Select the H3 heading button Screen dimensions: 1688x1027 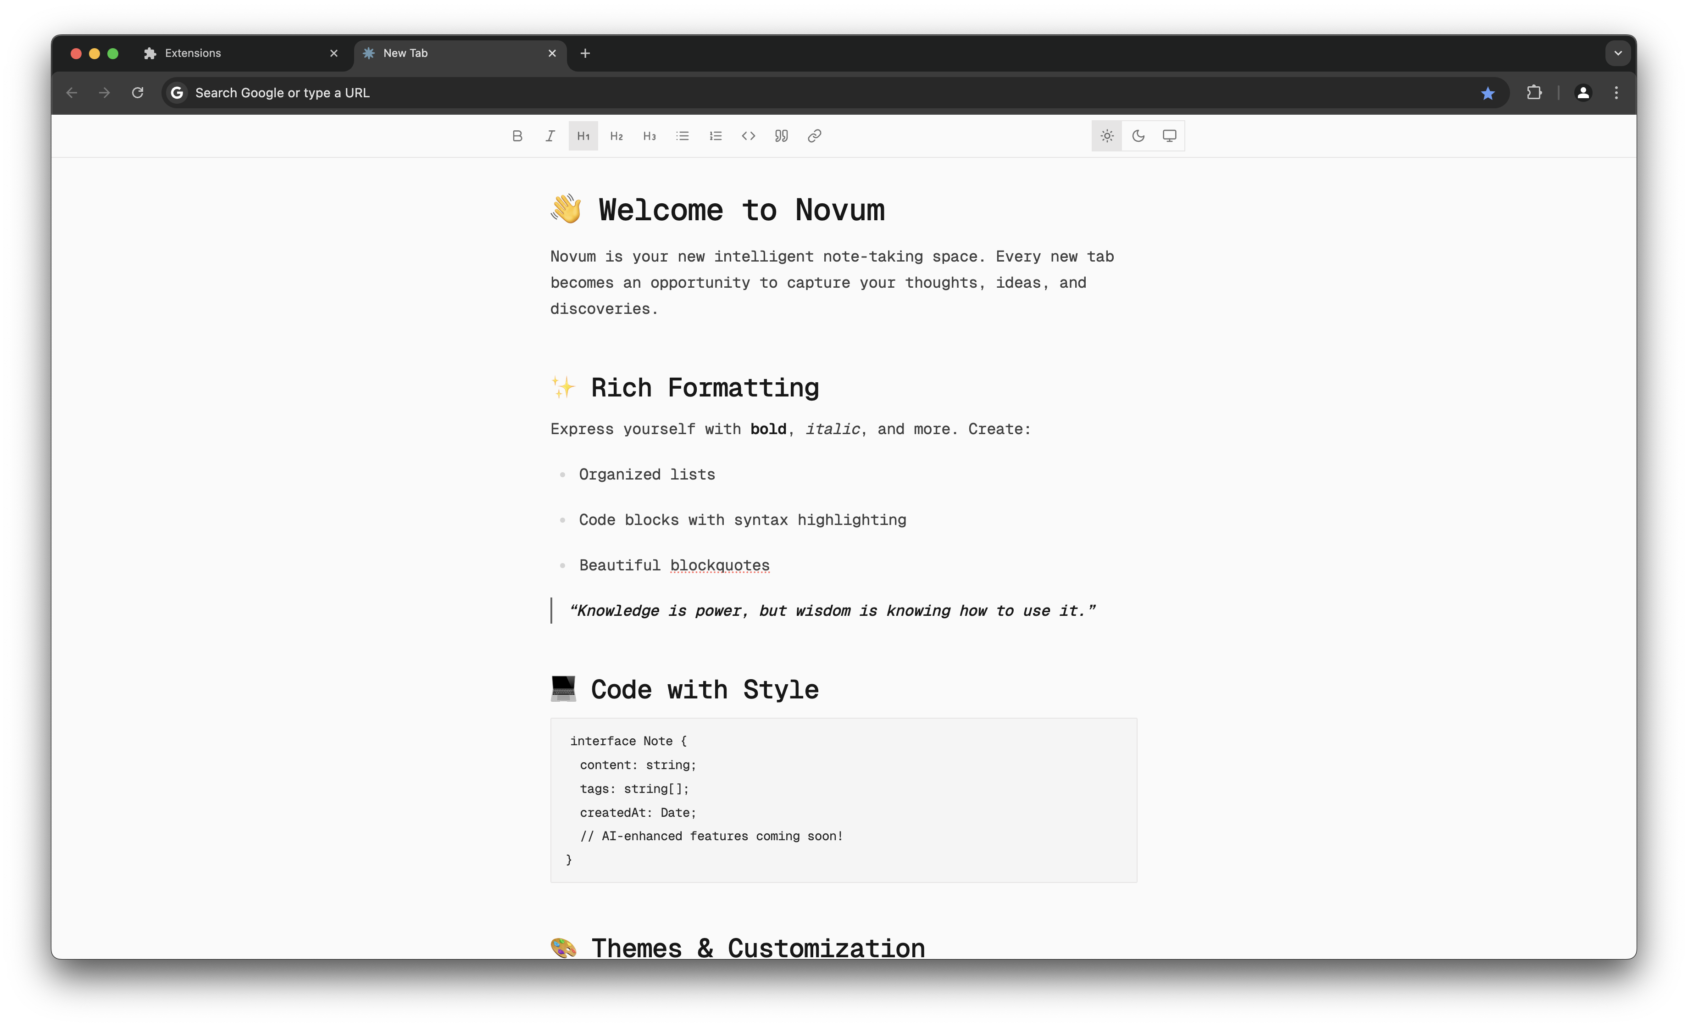(x=649, y=136)
